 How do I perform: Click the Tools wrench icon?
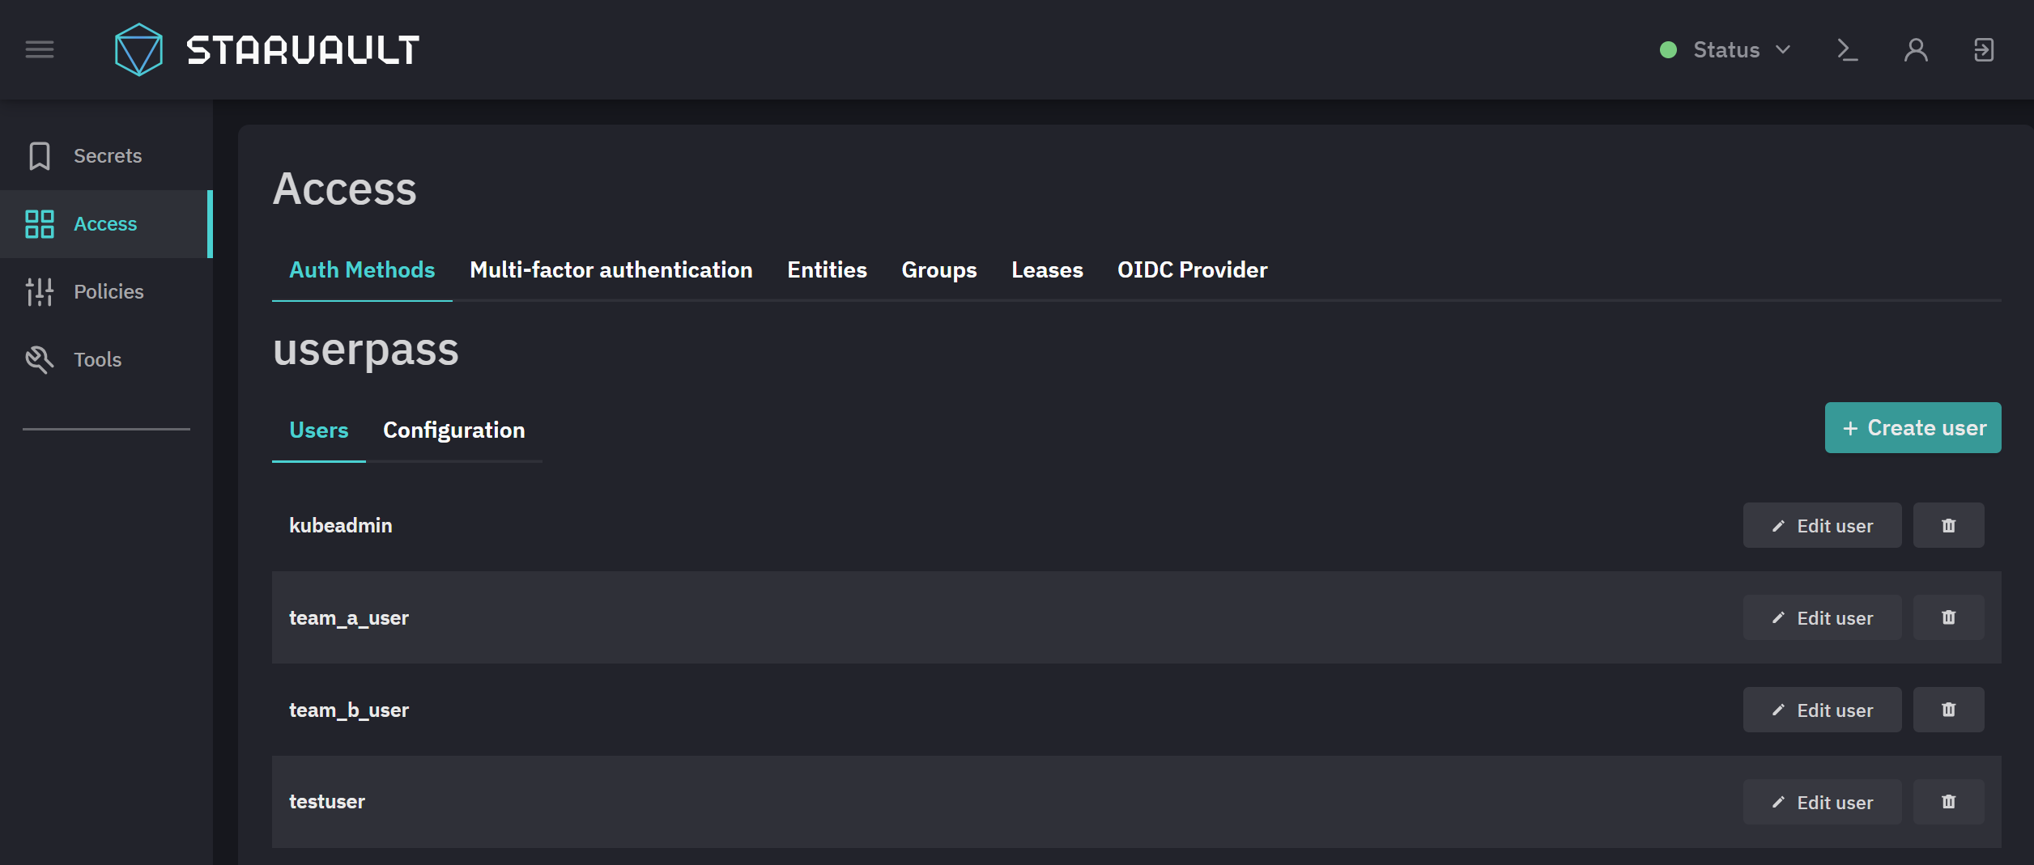point(40,360)
